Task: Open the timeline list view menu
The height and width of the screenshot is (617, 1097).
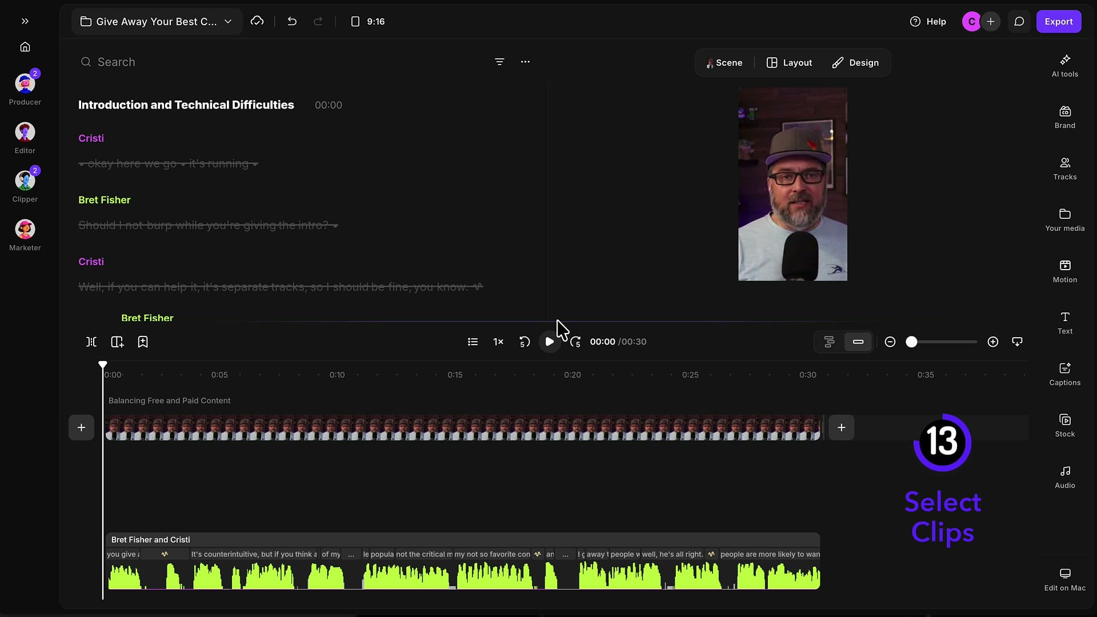Action: pyautogui.click(x=473, y=342)
